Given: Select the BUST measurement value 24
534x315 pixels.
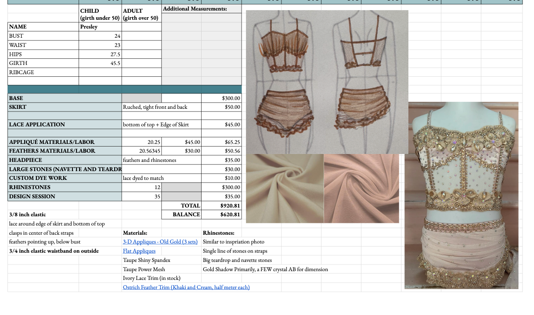Looking at the screenshot, I should [100, 36].
